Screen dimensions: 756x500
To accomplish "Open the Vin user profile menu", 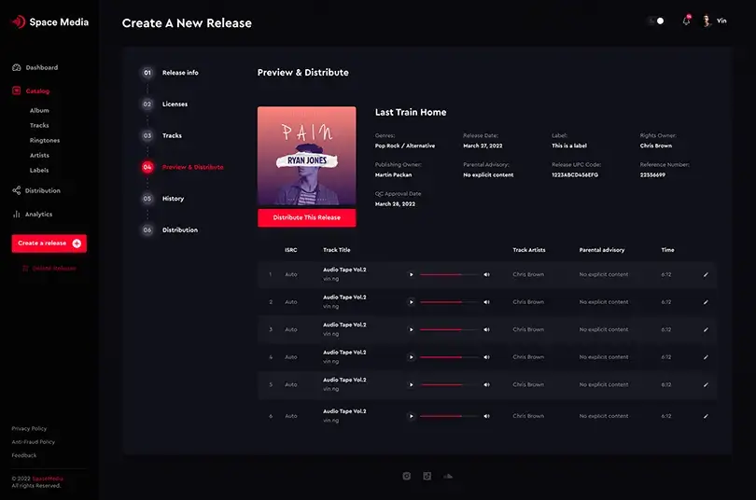I will (715, 21).
